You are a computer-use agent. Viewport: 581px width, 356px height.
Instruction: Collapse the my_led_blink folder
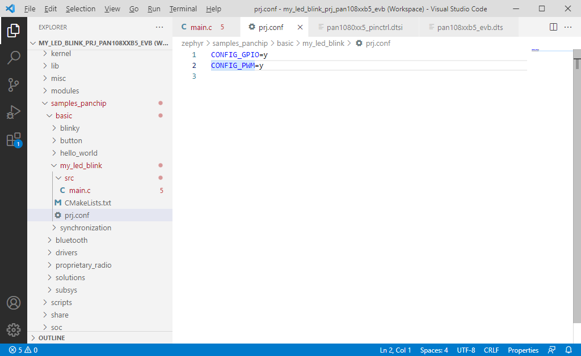[x=100, y=165]
